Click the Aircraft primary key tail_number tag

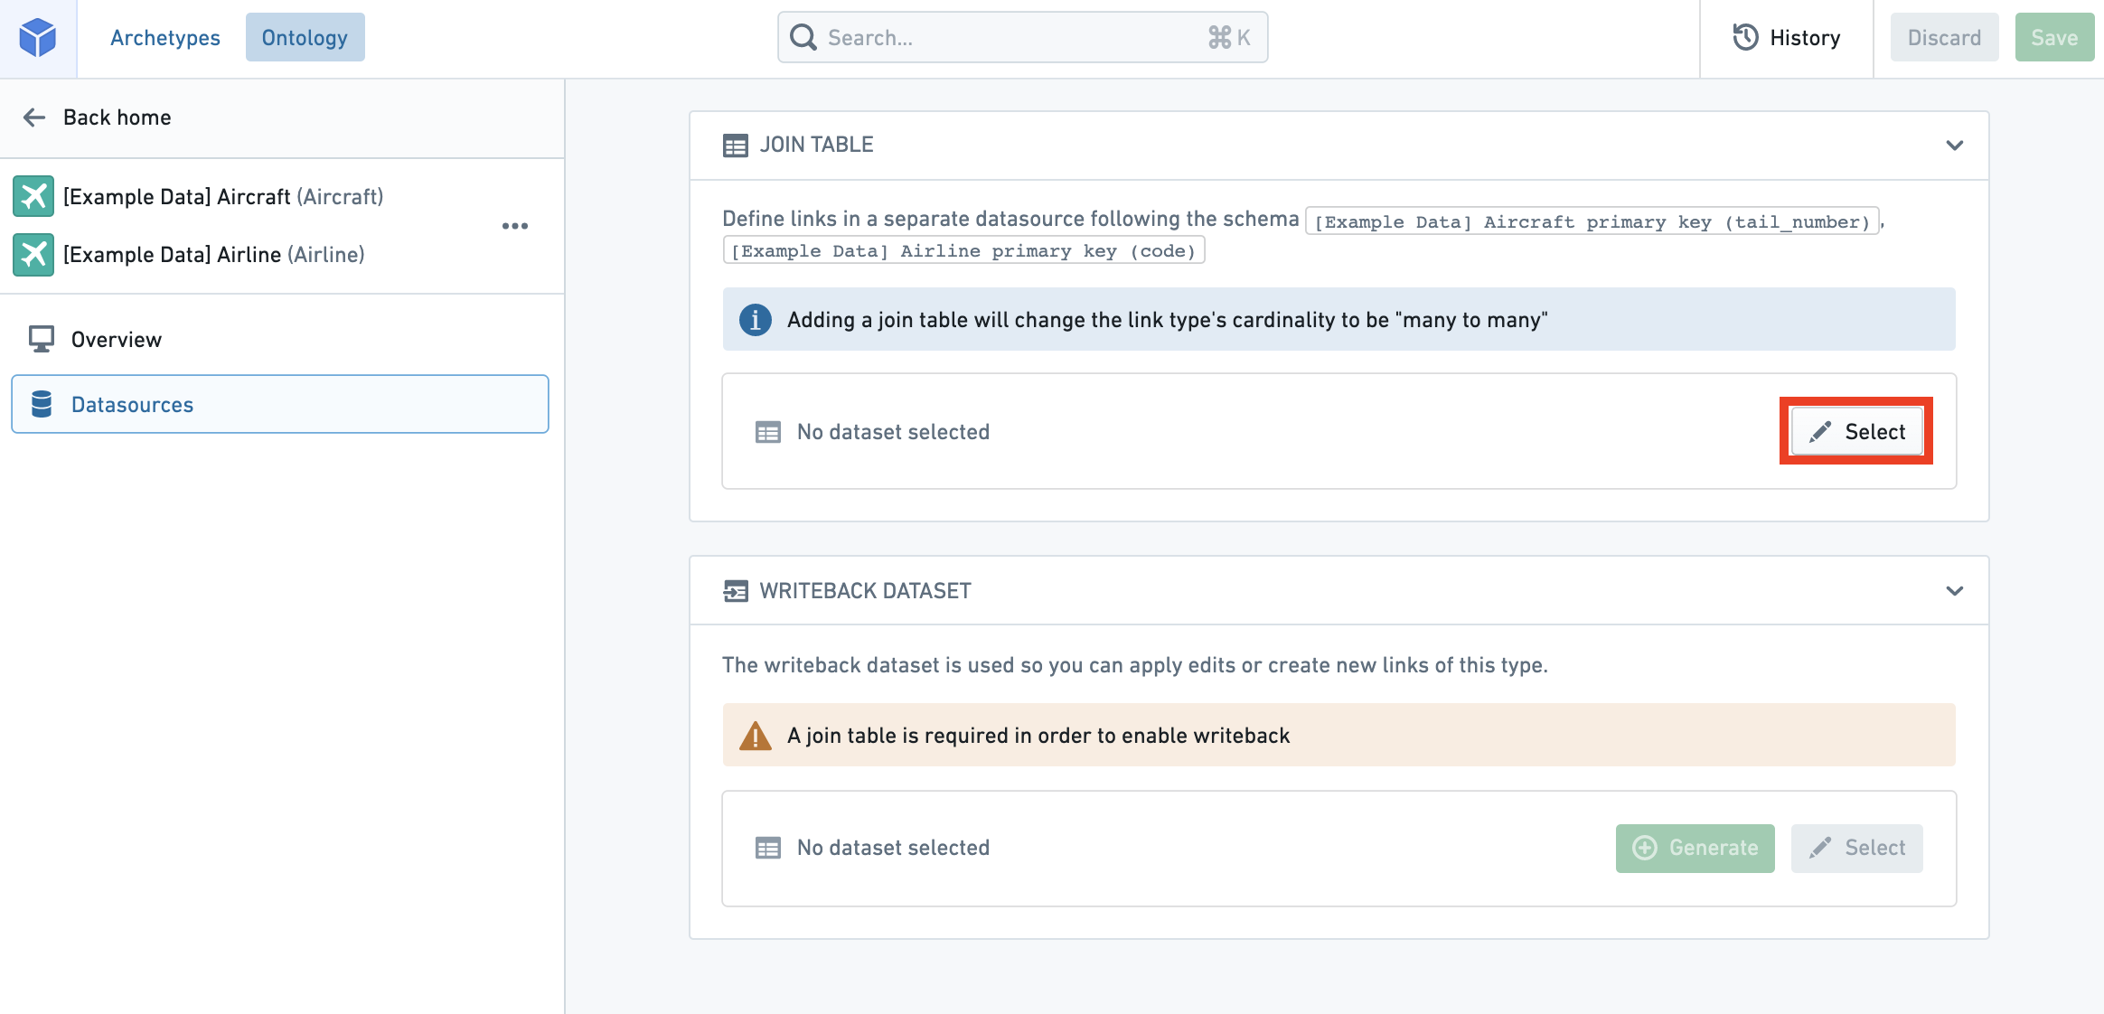[1592, 221]
